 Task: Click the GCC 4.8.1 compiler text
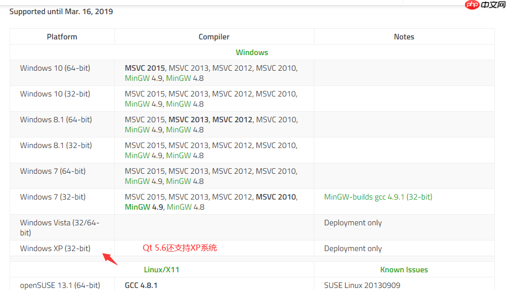point(141,285)
